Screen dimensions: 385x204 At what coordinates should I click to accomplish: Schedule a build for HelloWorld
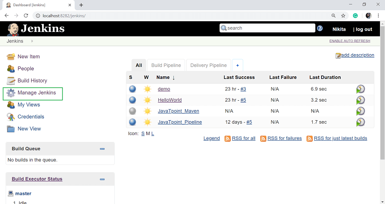point(361,100)
